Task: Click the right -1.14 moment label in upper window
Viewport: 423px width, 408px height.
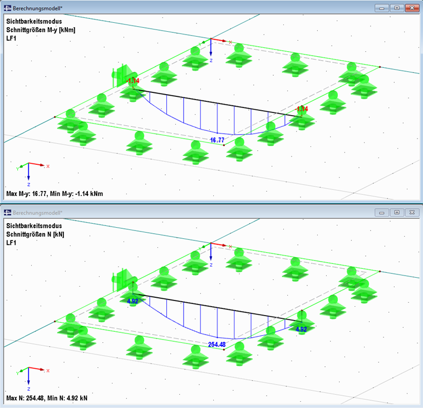Action: [x=301, y=109]
